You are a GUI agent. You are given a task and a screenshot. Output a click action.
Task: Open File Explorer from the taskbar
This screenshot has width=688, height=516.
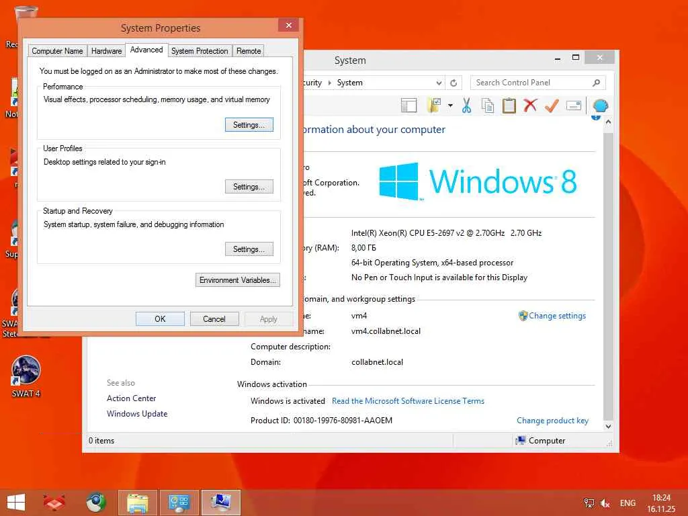pos(137,503)
